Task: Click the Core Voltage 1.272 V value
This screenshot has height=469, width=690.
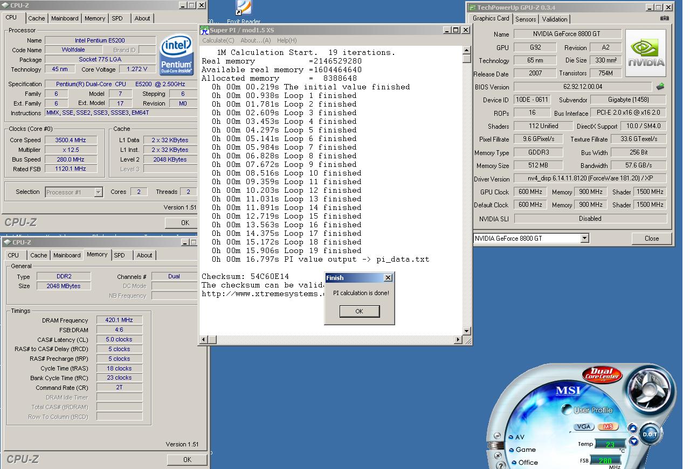Action: click(x=137, y=69)
